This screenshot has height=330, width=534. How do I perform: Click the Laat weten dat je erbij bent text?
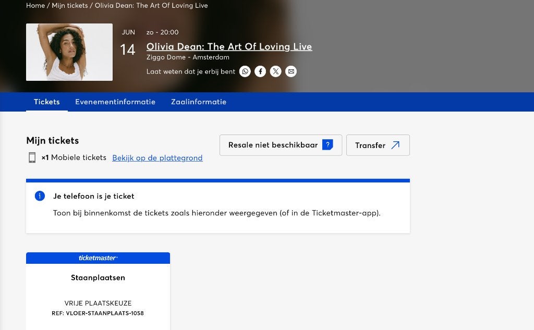coord(191,71)
